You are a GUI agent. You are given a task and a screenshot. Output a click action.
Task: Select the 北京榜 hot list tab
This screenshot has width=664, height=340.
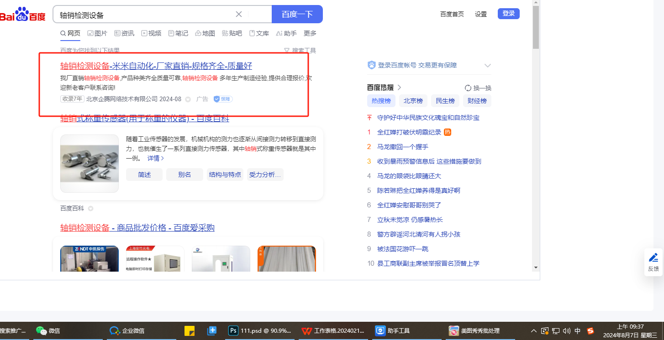coord(413,101)
